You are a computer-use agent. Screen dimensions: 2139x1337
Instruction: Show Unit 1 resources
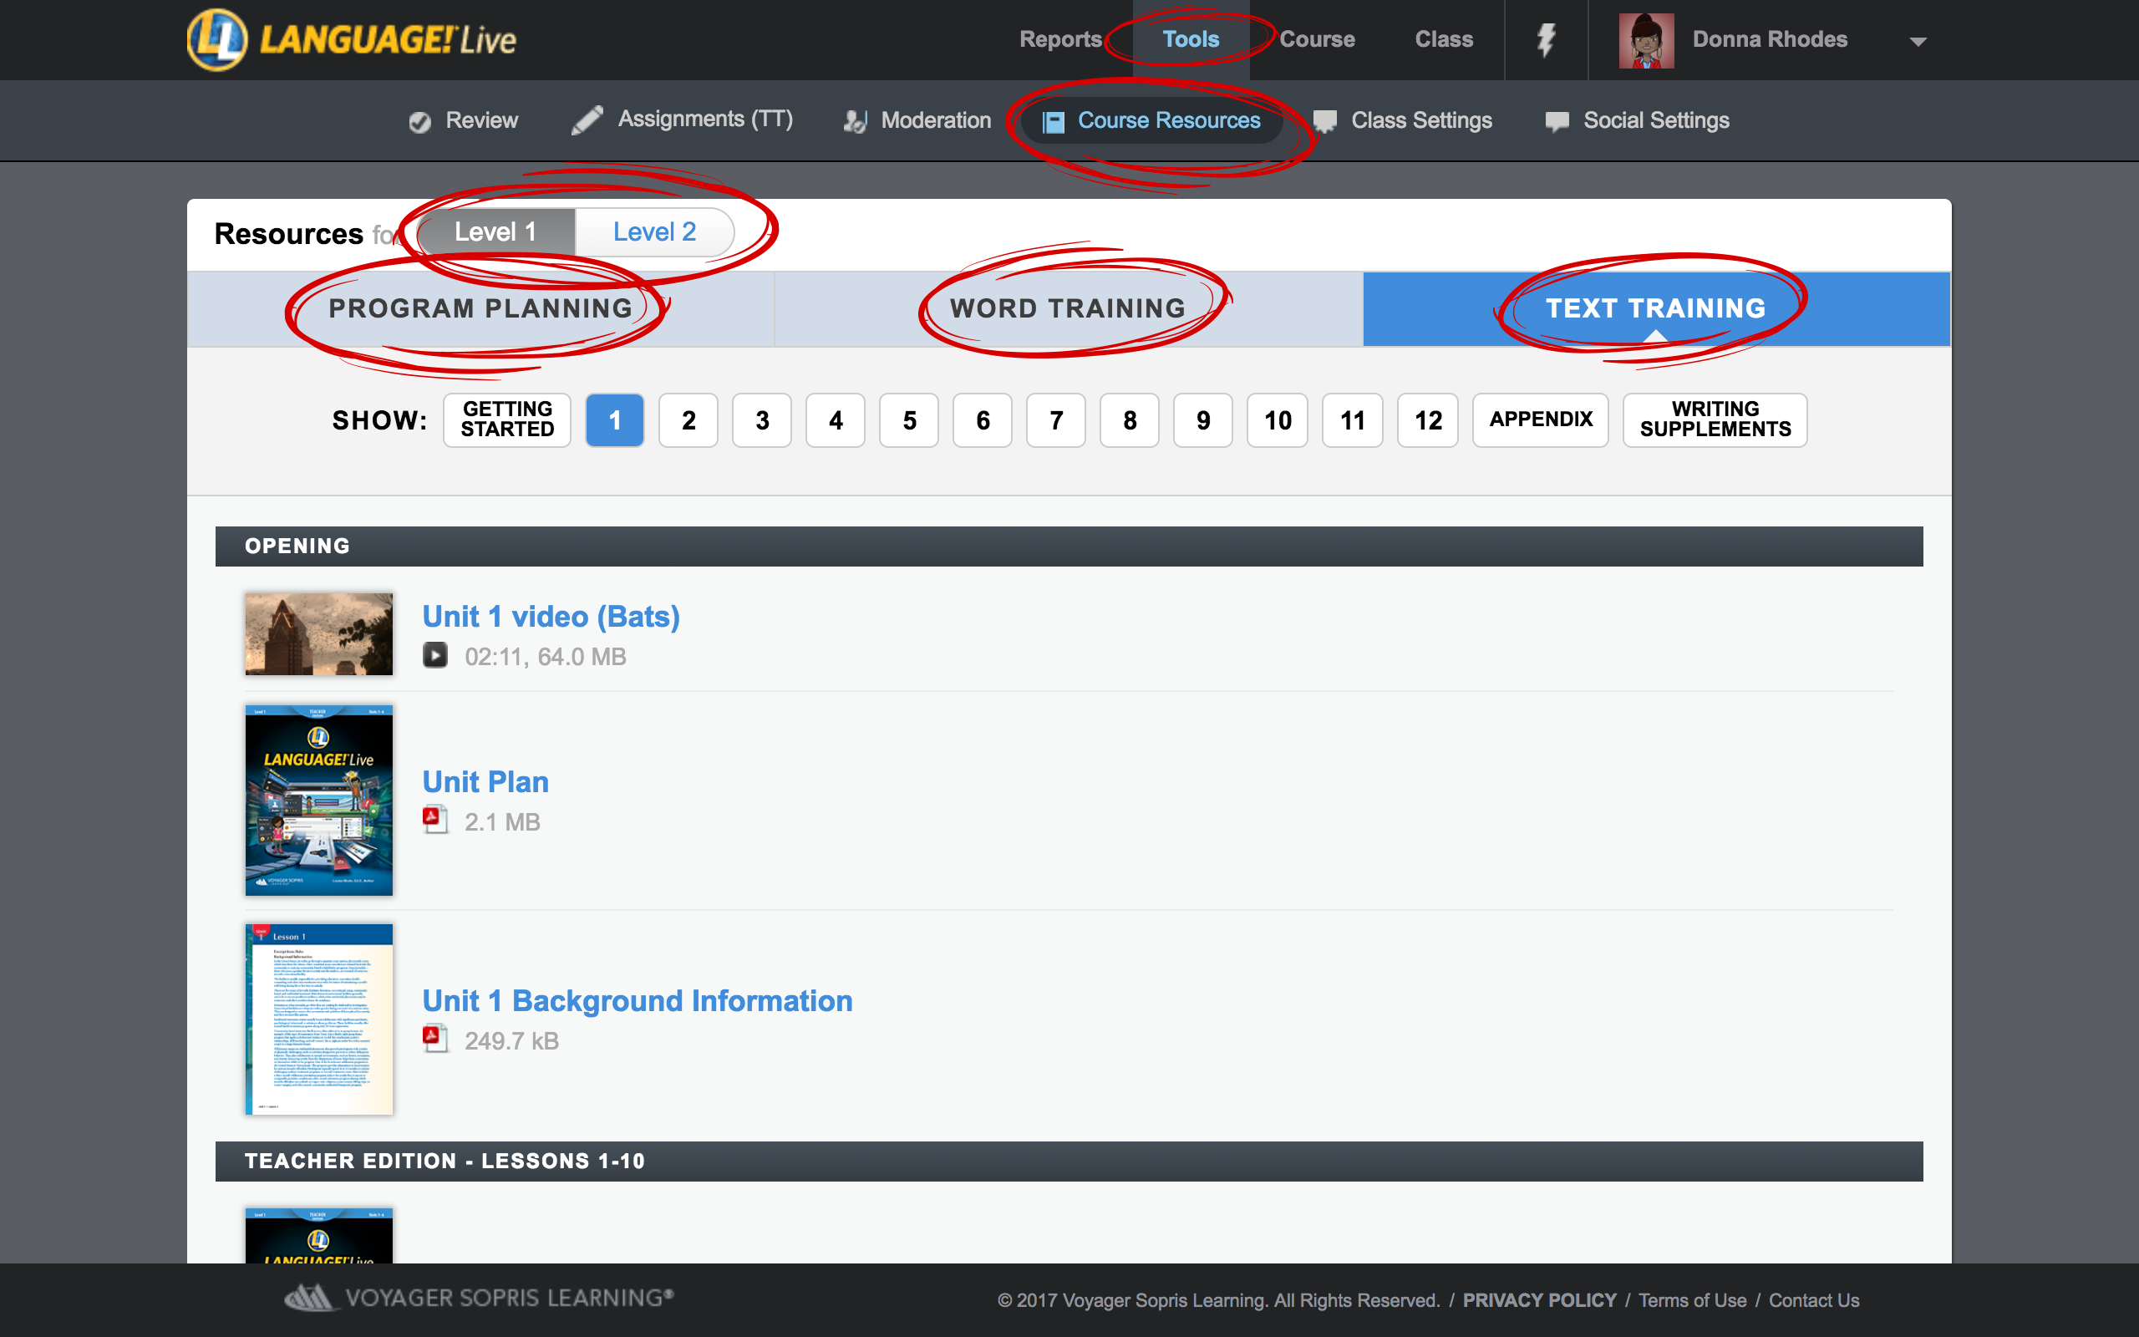615,420
